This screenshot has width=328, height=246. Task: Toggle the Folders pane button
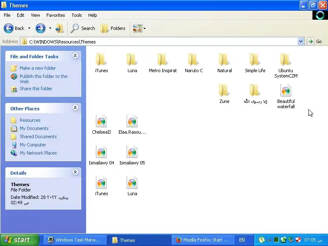(113, 28)
